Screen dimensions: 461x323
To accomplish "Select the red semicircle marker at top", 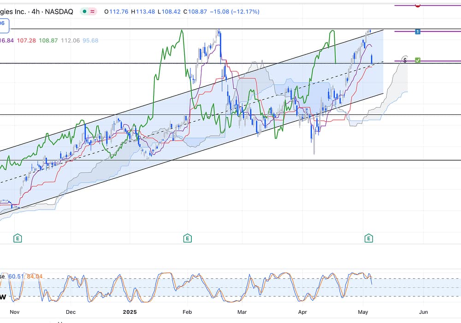I will click(x=418, y=5).
